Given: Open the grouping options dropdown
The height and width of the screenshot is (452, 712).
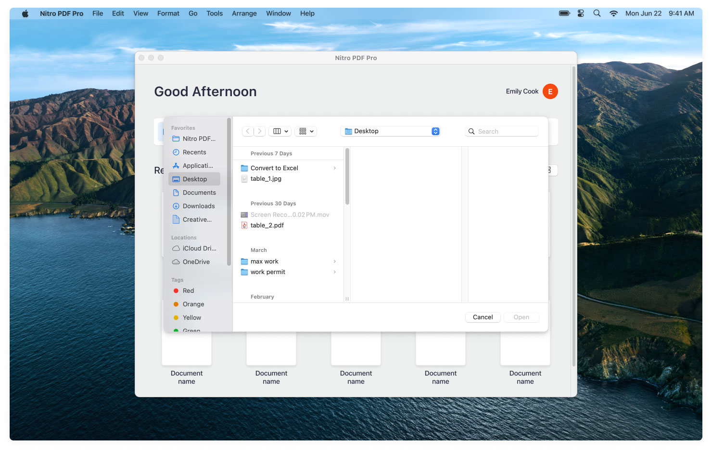Looking at the screenshot, I should (306, 131).
